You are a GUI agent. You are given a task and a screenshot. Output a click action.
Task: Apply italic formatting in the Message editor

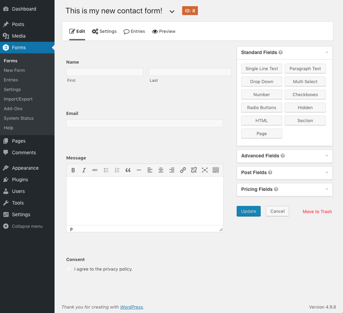84,170
